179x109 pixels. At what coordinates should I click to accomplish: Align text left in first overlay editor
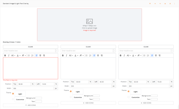36,55
